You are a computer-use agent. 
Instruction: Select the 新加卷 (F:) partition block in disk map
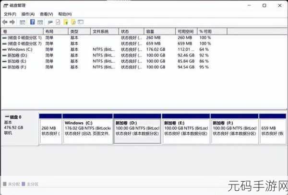pyautogui.click(x=234, y=129)
